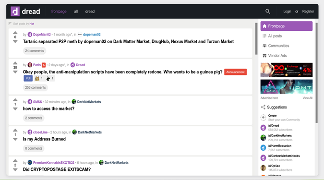Click the Poll tag button

(x=28, y=78)
